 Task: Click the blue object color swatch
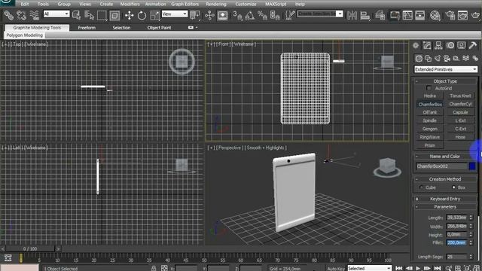point(472,166)
